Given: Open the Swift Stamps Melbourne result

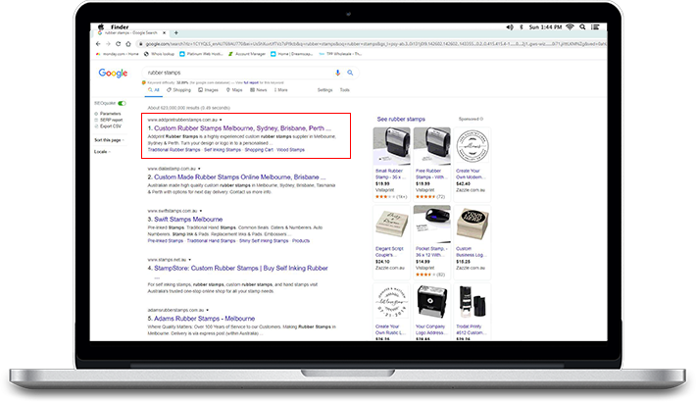Looking at the screenshot, I should coord(188,220).
